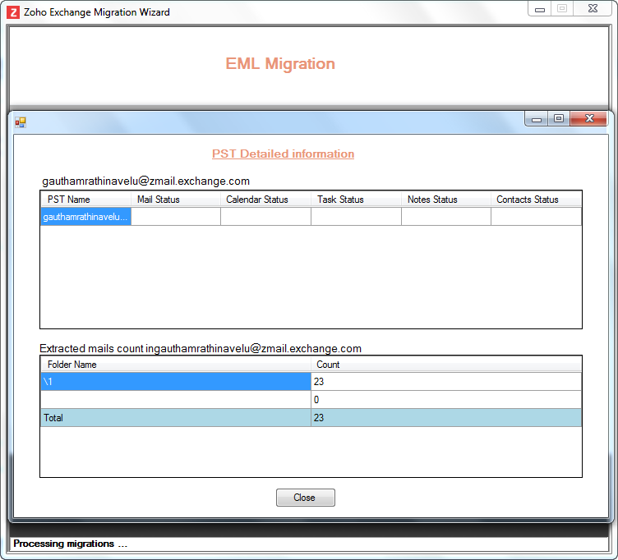Sort by Mail Status column header

(176, 200)
